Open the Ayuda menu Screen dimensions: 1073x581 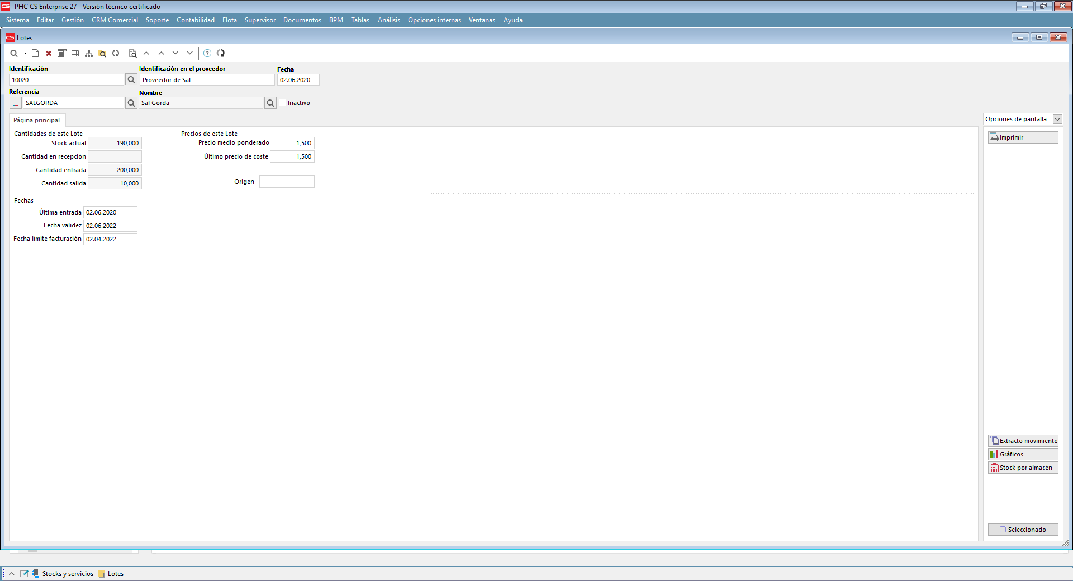coord(513,20)
